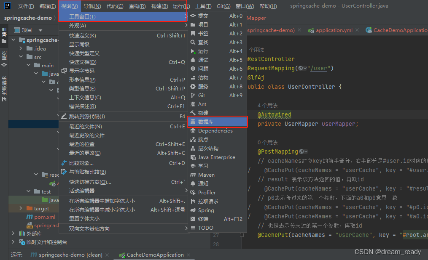Open the 导航 Navigate menu
Screen dimensions: 428x260
click(x=92, y=6)
